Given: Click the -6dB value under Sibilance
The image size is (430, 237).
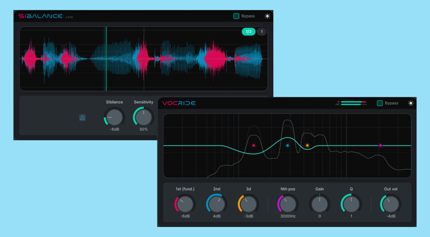Looking at the screenshot, I should (x=114, y=129).
